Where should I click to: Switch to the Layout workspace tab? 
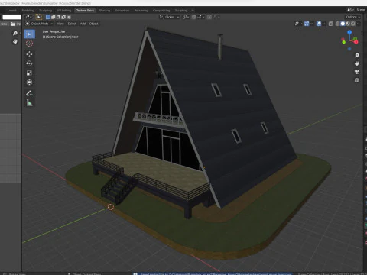tap(11, 11)
